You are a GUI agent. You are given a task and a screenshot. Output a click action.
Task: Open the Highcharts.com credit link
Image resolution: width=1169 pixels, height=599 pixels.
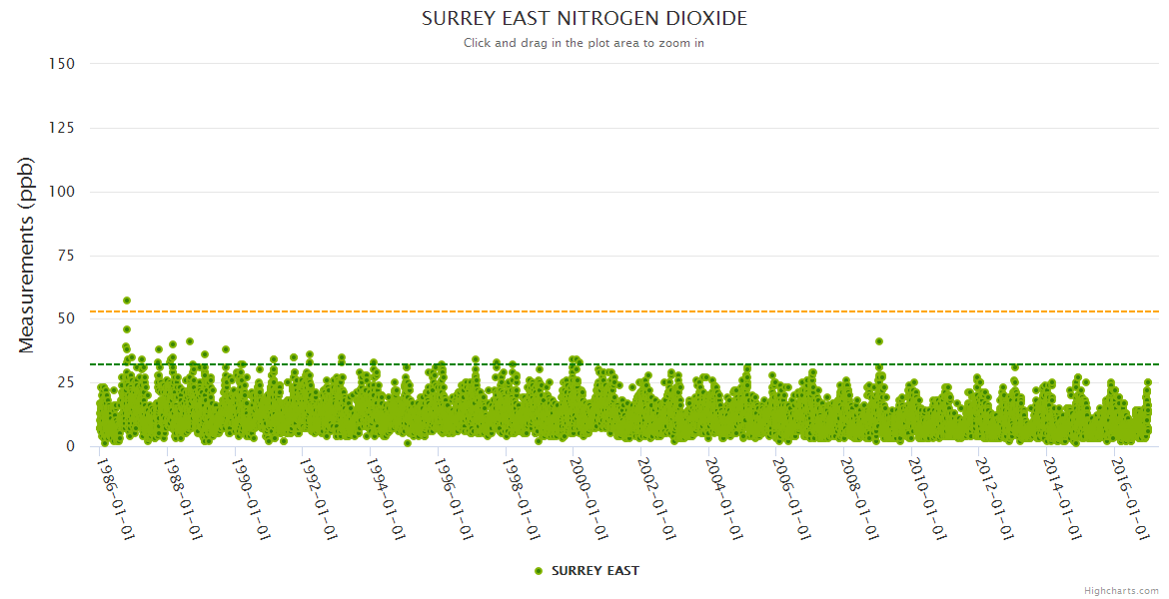click(1121, 590)
